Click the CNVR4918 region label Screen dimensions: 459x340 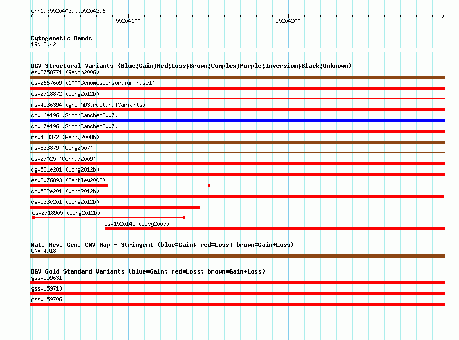pos(43,251)
